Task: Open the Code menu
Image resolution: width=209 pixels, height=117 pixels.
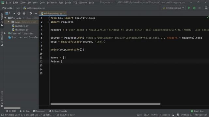Action: (42, 3)
